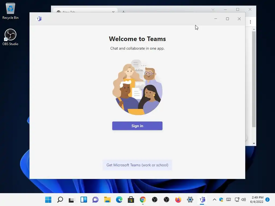Open Settings gear on taskbar
275x206 pixels.
[x=190, y=200]
